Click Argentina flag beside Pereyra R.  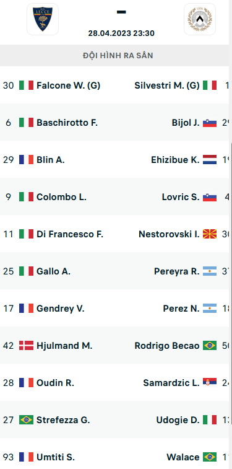coord(210,271)
